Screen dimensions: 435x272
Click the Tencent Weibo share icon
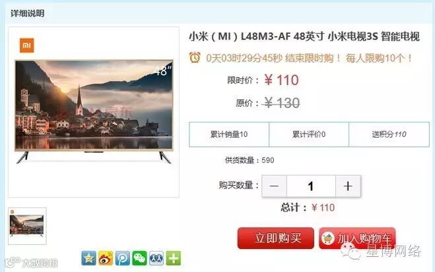click(123, 258)
